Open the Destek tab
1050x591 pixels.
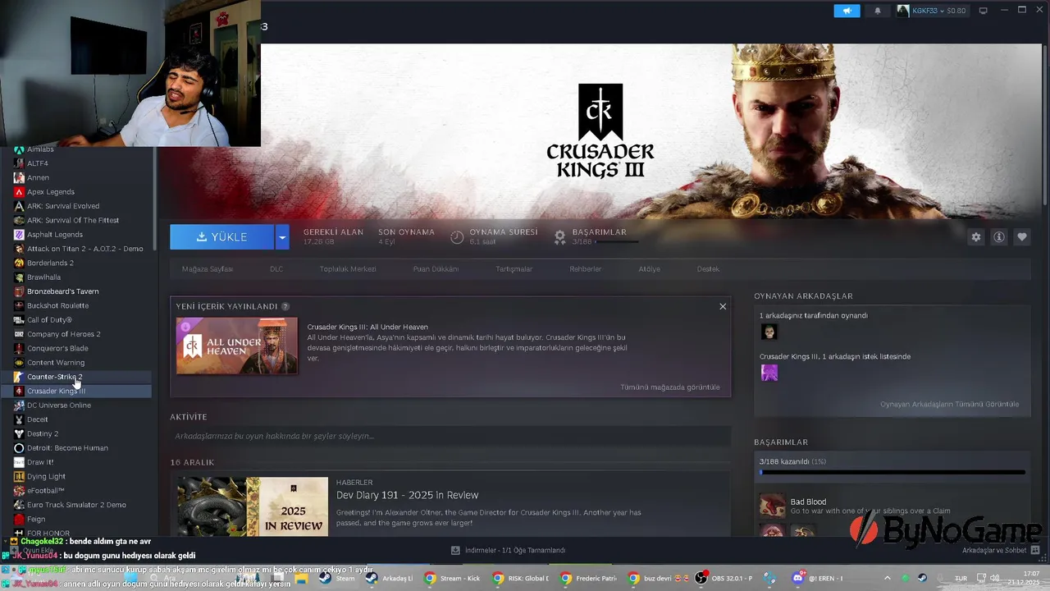coord(708,269)
